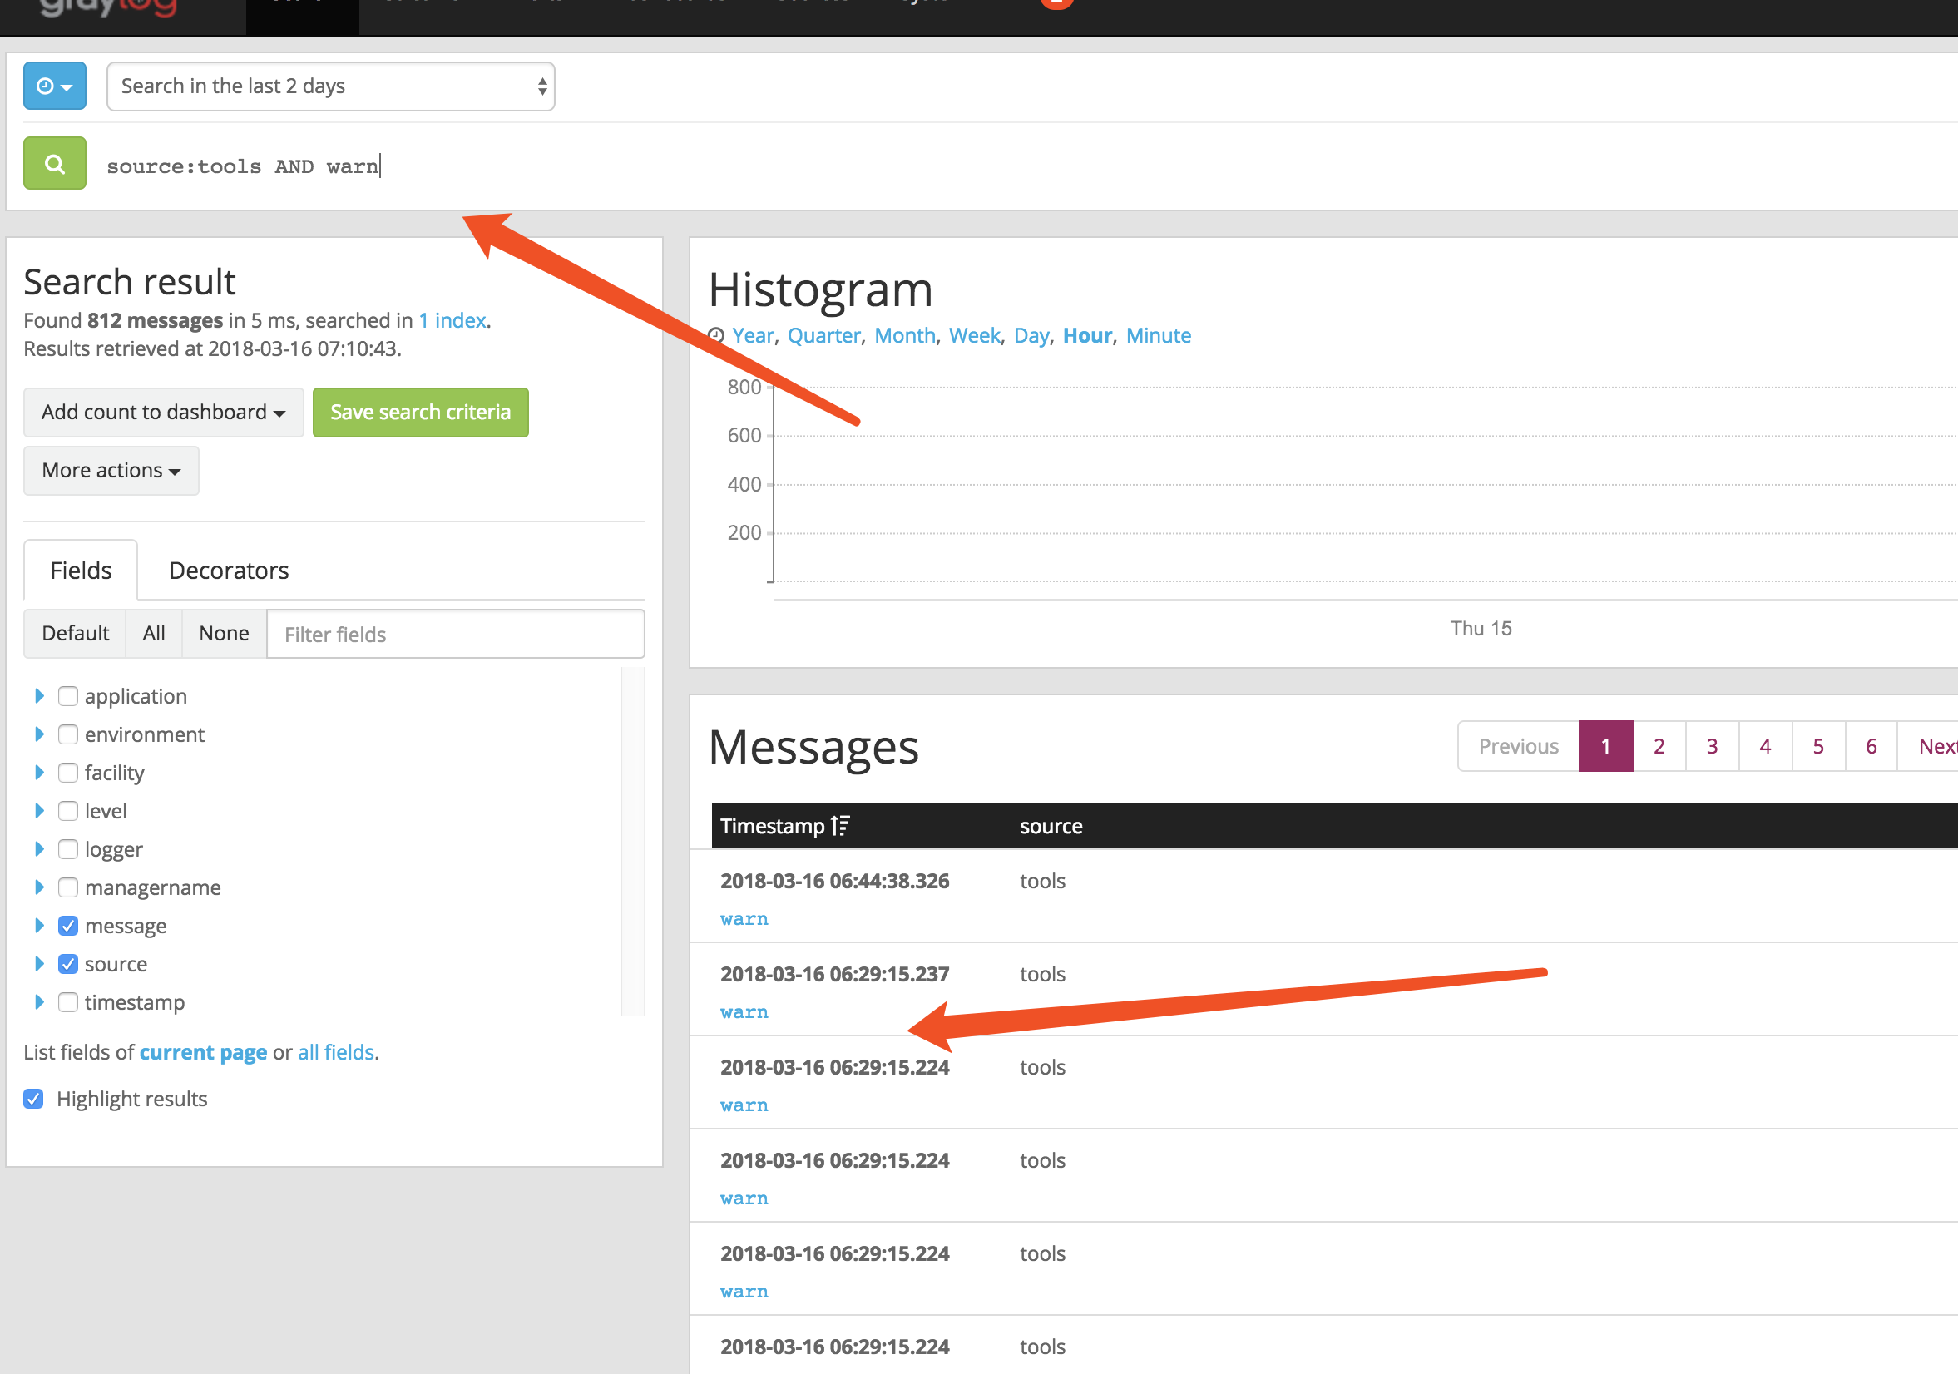Open Add count to dashboard dropdown
Viewport: 1958px width, 1374px height.
pyautogui.click(x=163, y=413)
